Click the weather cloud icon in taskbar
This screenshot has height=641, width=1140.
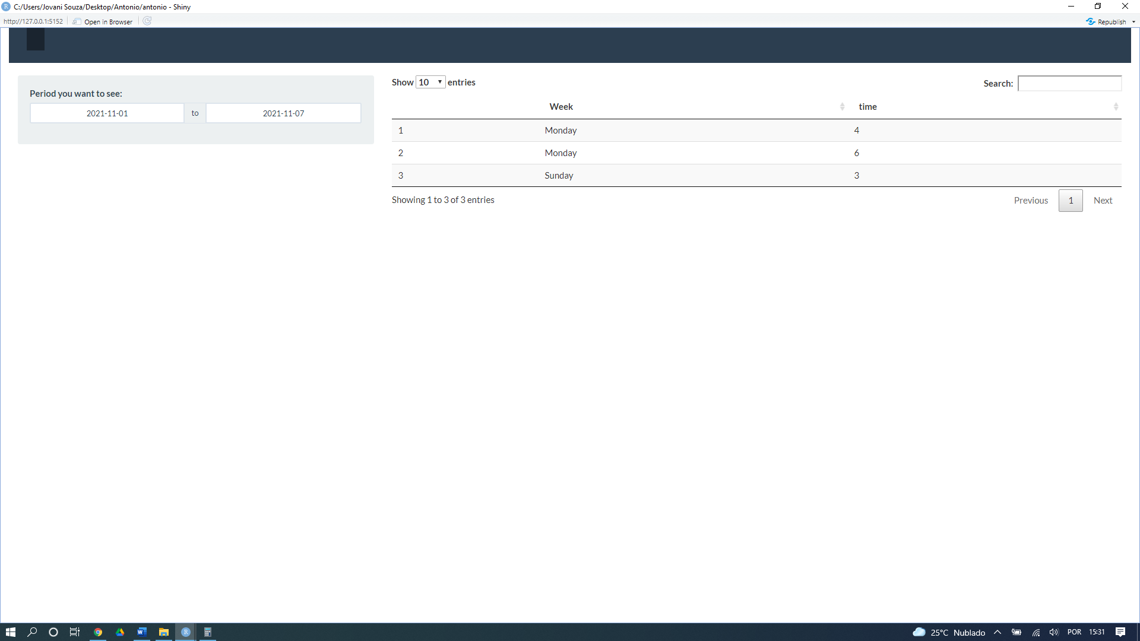click(919, 632)
